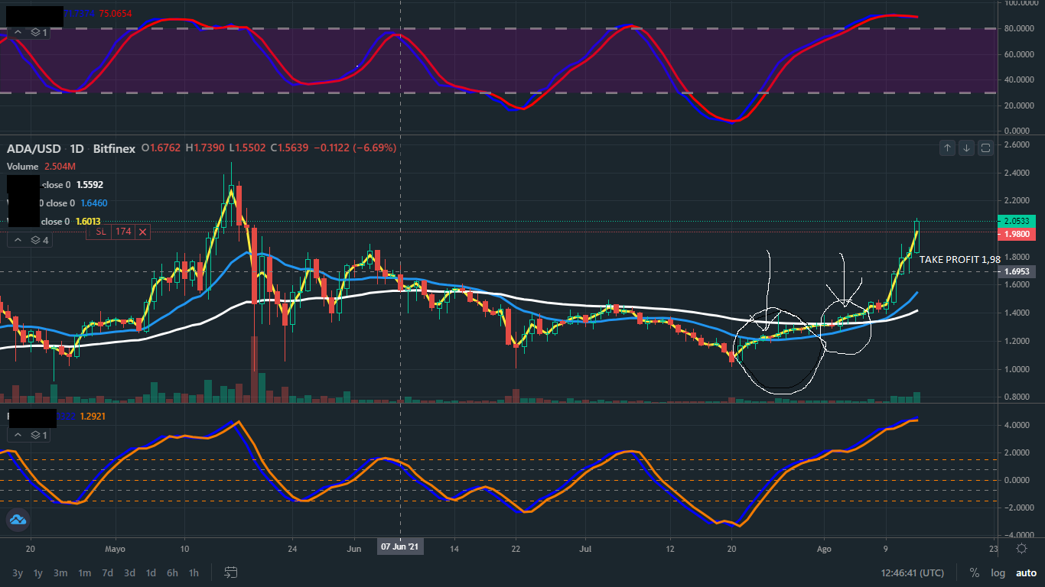The image size is (1045, 587).
Task: Open timezone menu from UTC clock
Action: (911, 572)
